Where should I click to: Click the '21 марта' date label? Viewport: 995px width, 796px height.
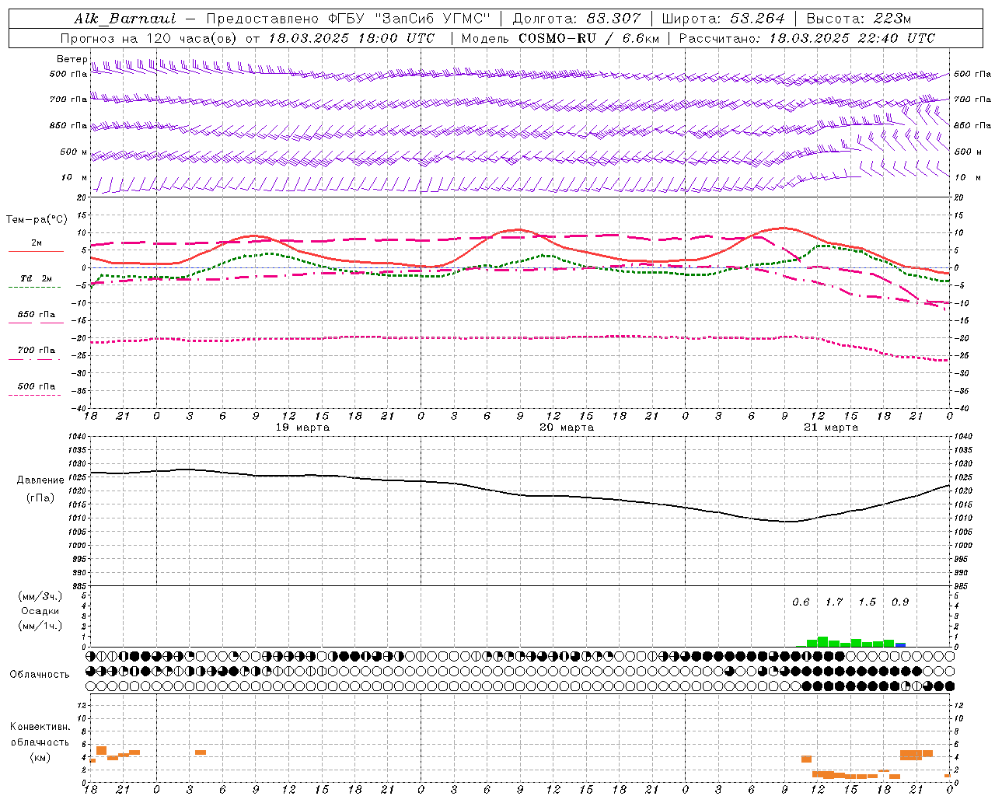point(831,428)
